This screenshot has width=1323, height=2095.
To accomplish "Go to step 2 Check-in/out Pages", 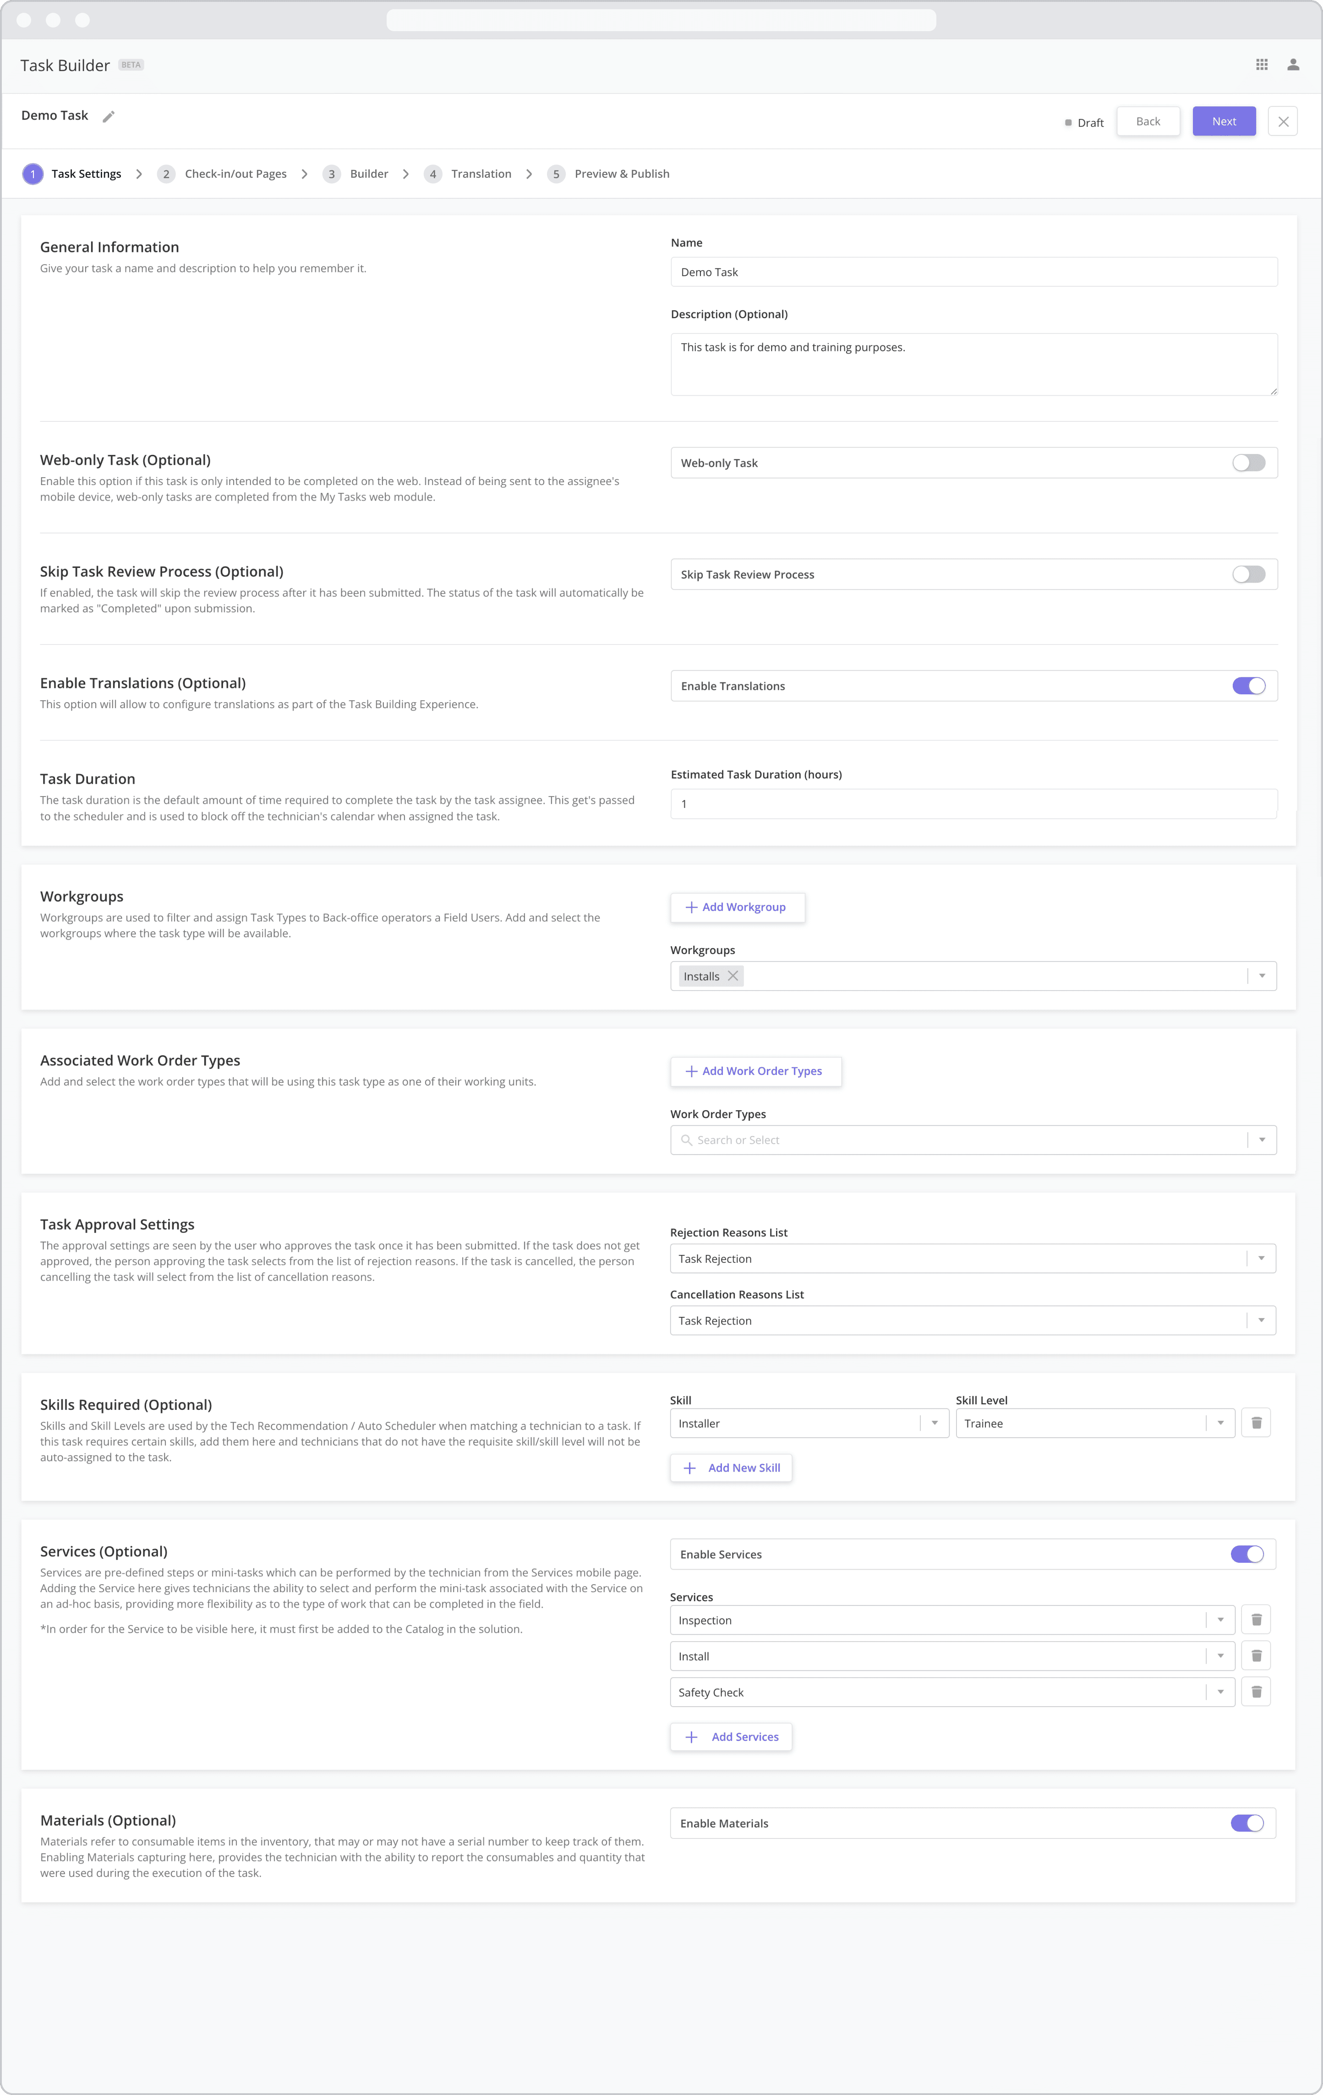I will pyautogui.click(x=222, y=174).
